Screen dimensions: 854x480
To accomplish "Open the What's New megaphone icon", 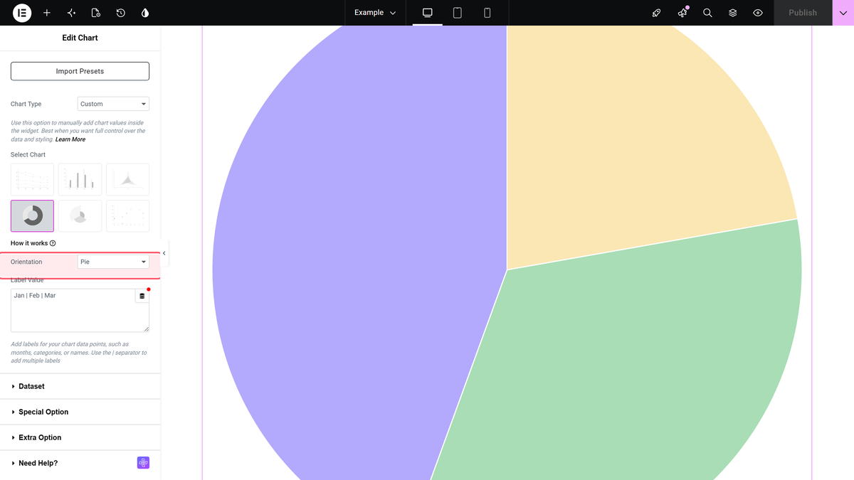I will click(682, 13).
